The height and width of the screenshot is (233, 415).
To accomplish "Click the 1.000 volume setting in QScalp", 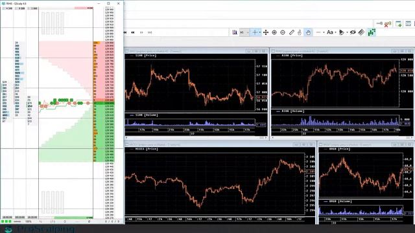I will pyautogui.click(x=33, y=8).
